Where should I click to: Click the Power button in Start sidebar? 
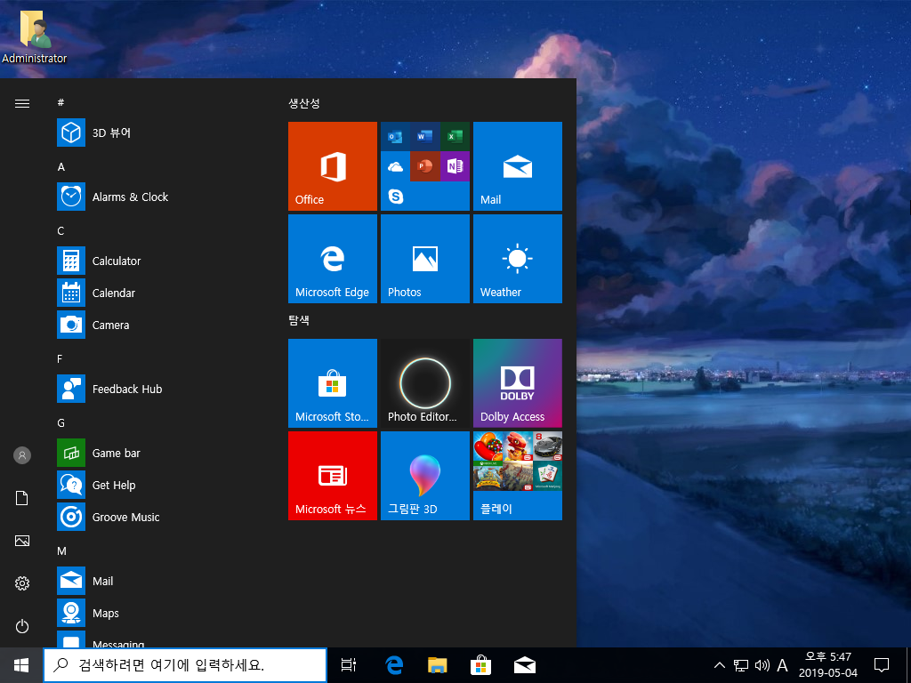point(22,626)
